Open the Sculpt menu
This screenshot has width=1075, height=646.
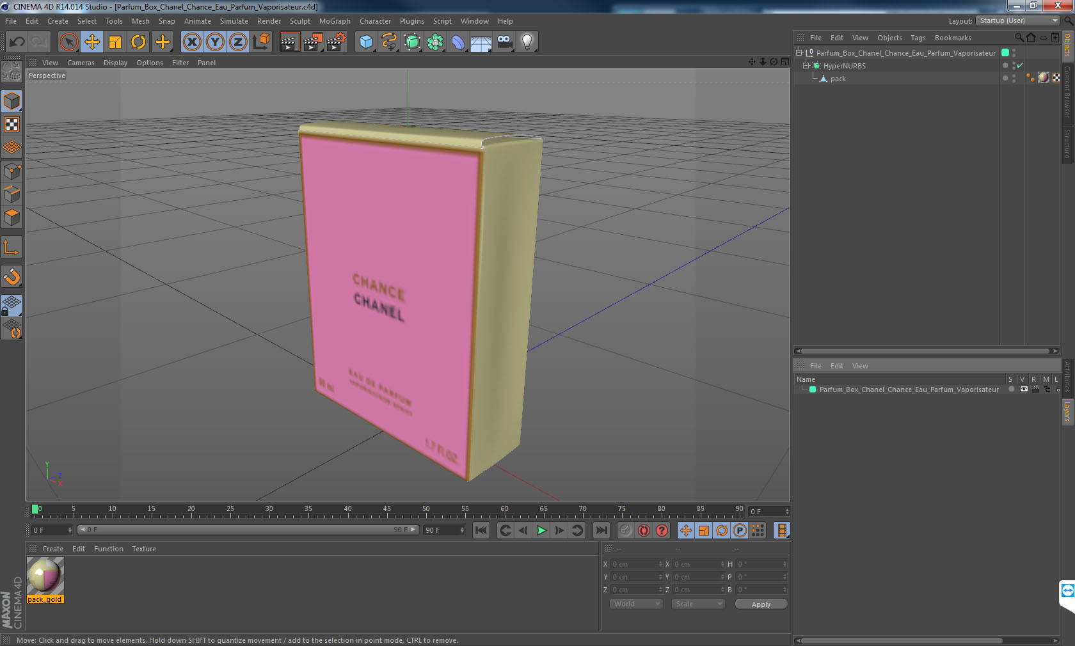click(x=299, y=21)
